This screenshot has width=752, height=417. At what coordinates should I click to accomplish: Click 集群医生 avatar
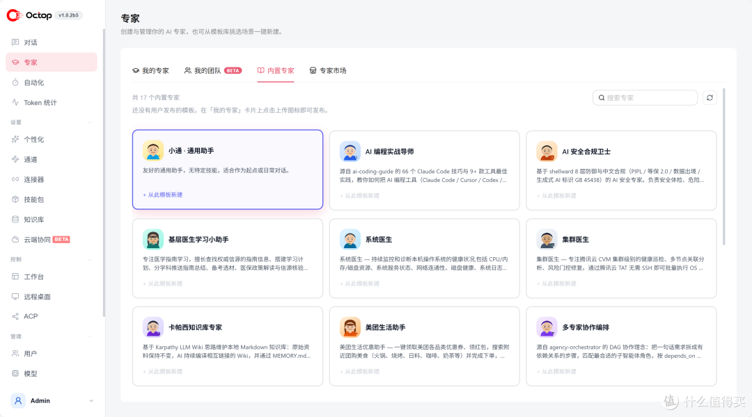click(x=547, y=239)
